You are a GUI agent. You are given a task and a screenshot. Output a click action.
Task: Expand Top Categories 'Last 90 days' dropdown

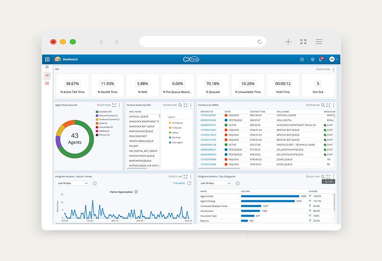[215, 183]
